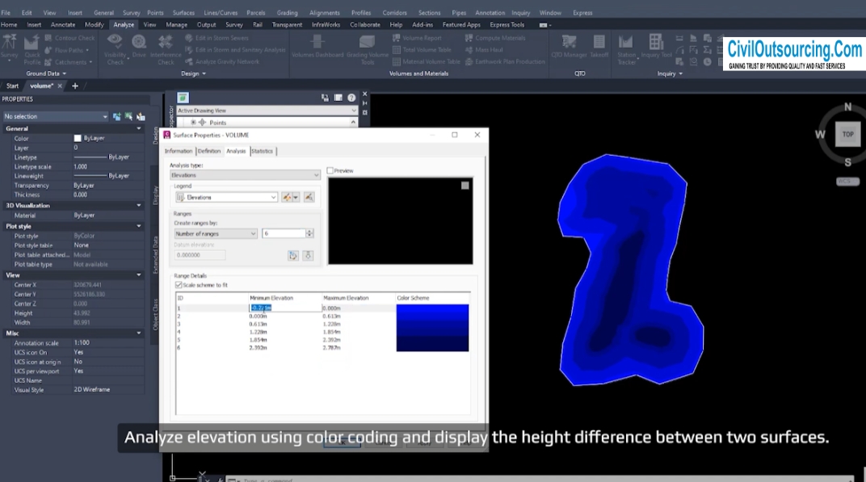The height and width of the screenshot is (482, 866).
Task: Open the Analysis type Elevations dropdown
Action: pos(245,175)
